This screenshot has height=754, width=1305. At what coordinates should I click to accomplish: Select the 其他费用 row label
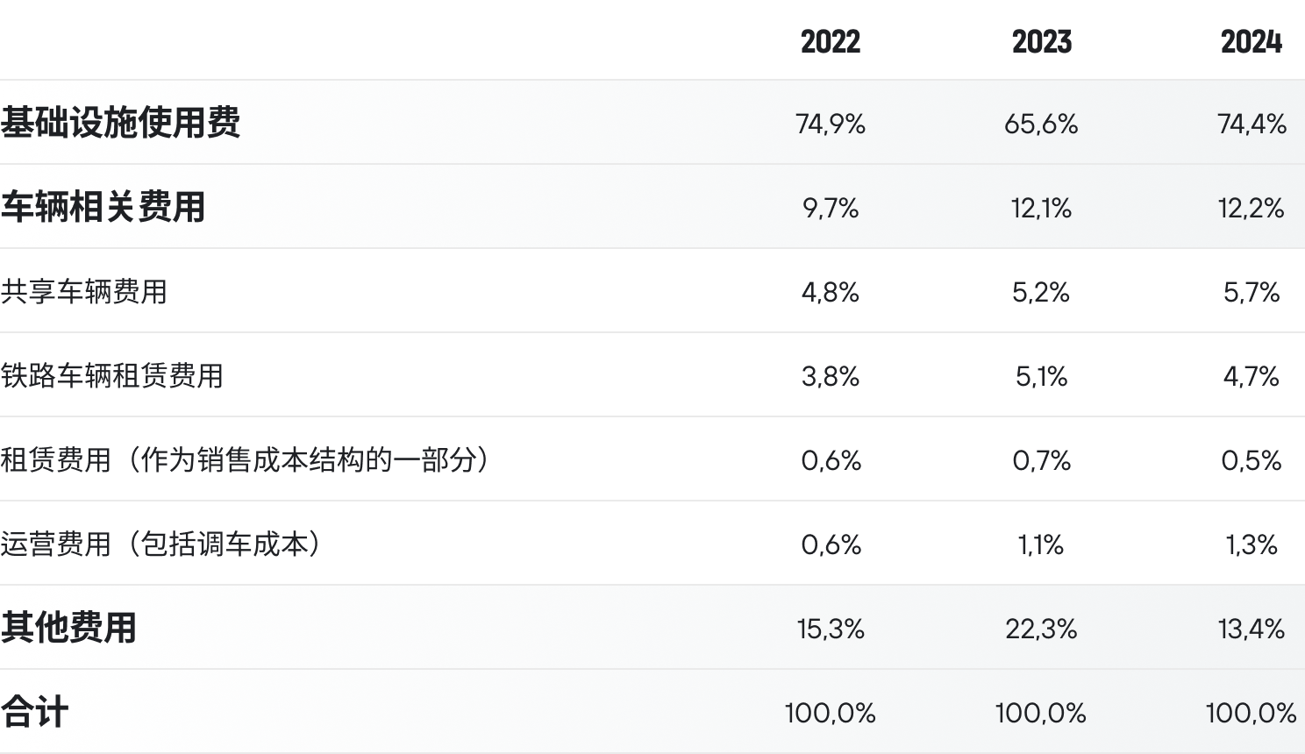[x=68, y=627]
